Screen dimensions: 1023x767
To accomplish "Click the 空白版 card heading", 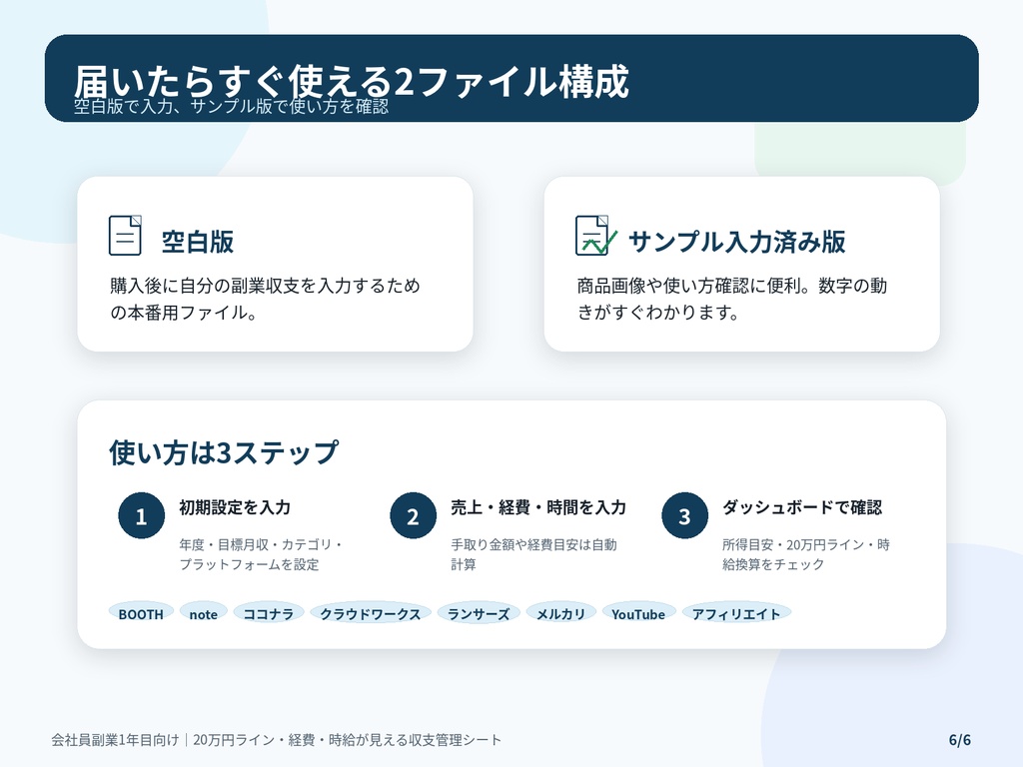I will [198, 242].
